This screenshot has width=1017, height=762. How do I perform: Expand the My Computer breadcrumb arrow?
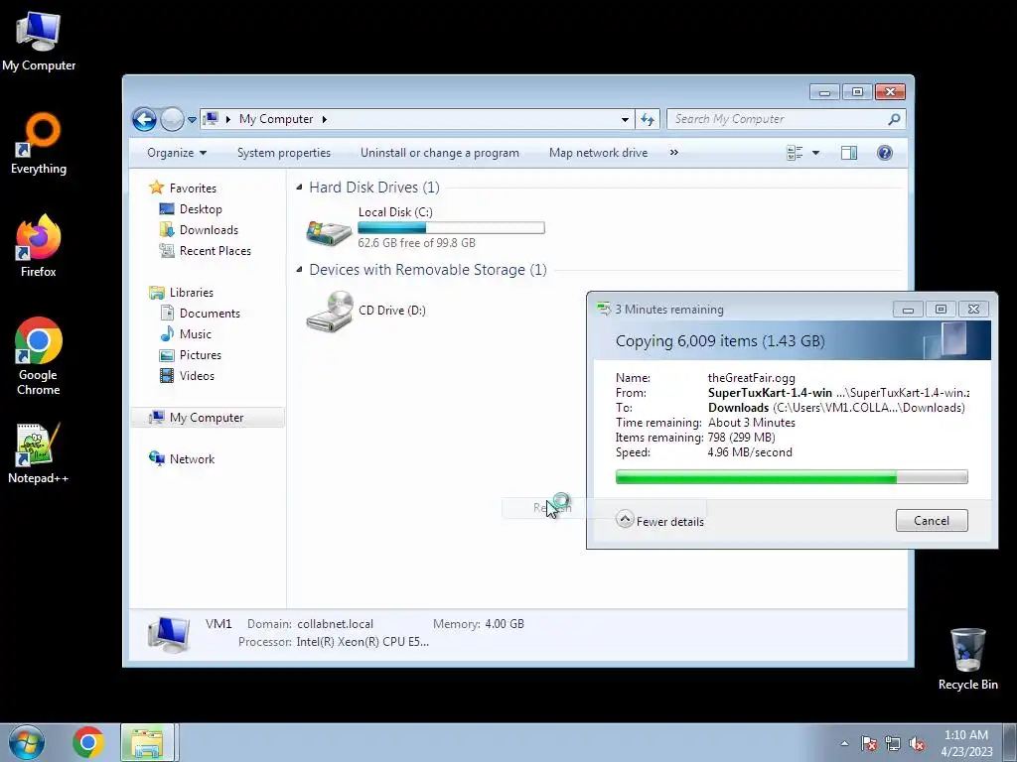(325, 119)
